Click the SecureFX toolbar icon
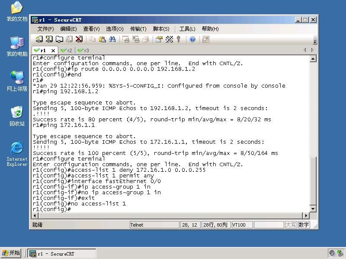Image resolution: width=346 pixels, height=259 pixels. click(x=206, y=39)
